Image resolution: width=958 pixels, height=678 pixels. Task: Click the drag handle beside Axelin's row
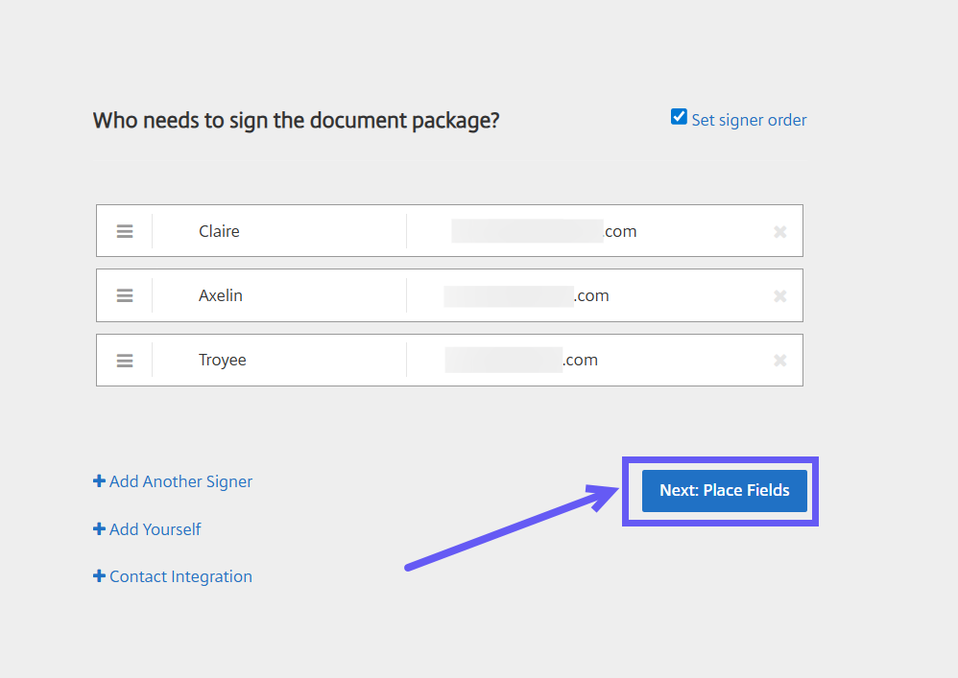[x=124, y=295]
